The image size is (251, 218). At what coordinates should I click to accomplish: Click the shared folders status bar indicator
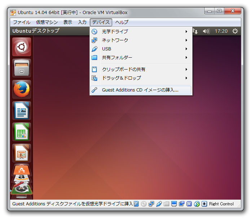click(167, 204)
